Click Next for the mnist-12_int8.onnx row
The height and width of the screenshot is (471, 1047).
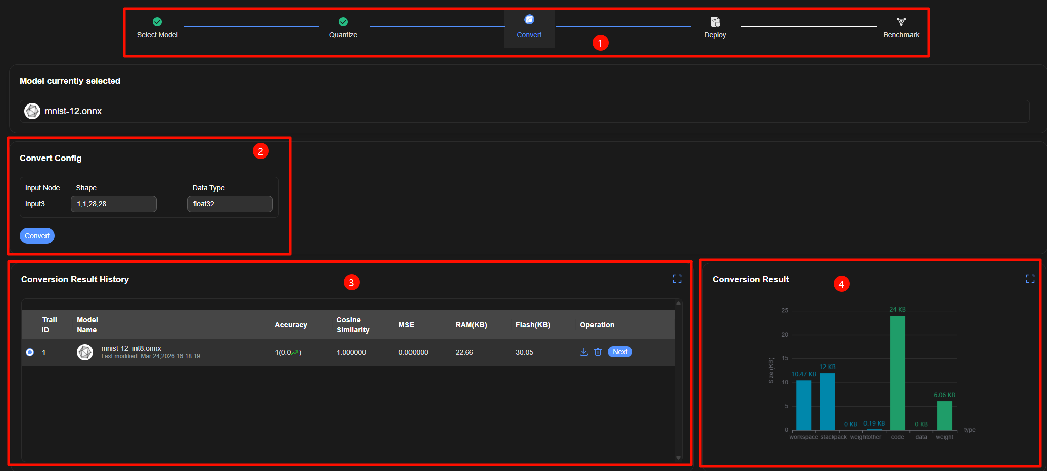(620, 352)
